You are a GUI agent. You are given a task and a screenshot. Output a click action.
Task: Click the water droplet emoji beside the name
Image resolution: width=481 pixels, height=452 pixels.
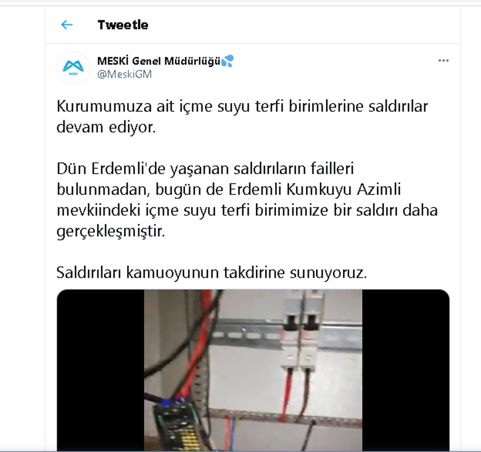227,61
